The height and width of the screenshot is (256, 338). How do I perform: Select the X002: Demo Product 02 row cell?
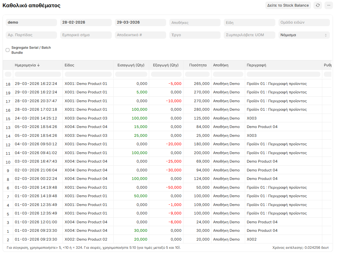click(86, 239)
